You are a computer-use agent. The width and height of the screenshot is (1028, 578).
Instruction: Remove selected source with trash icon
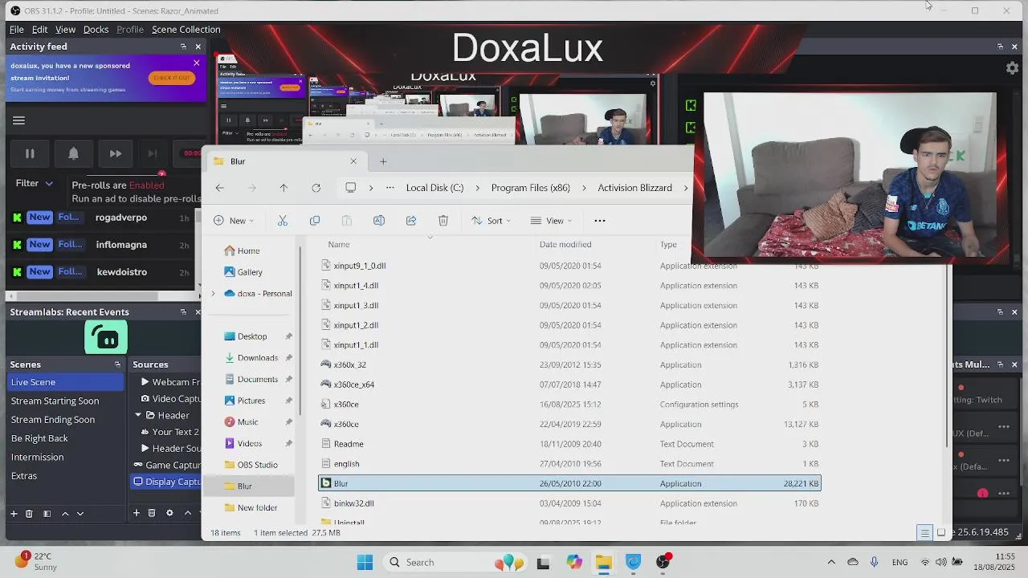click(152, 514)
